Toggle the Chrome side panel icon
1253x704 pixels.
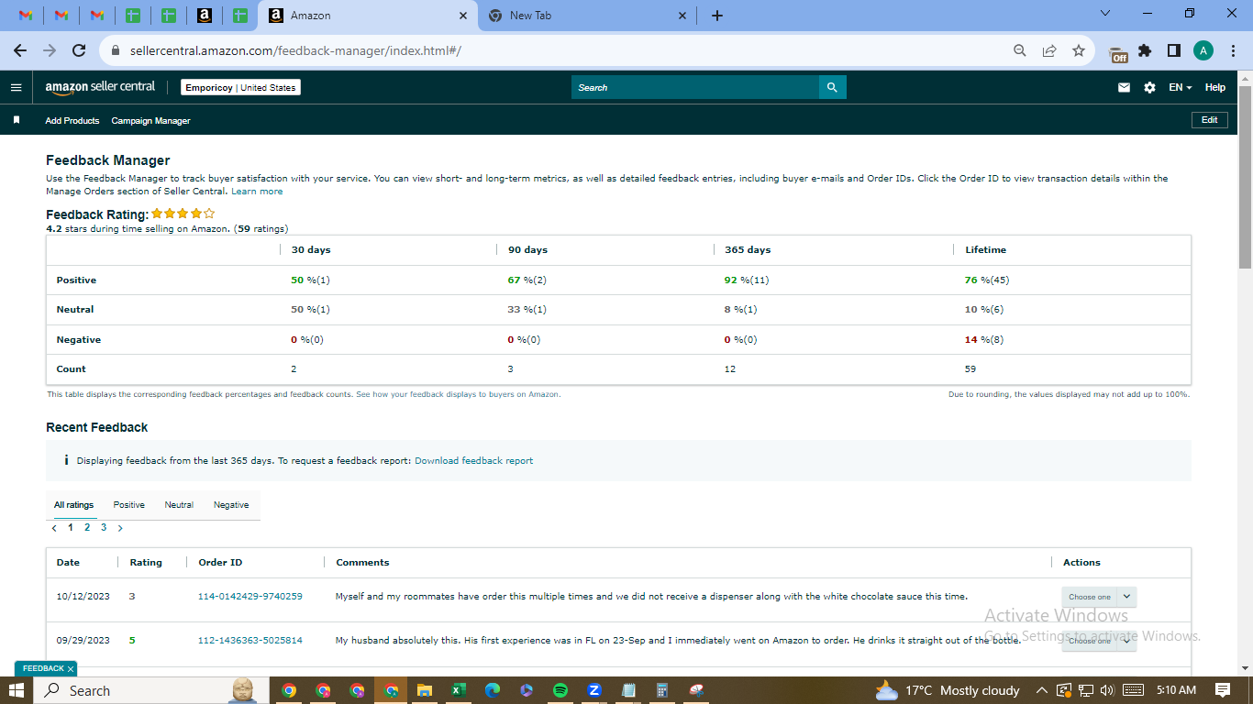coord(1173,51)
